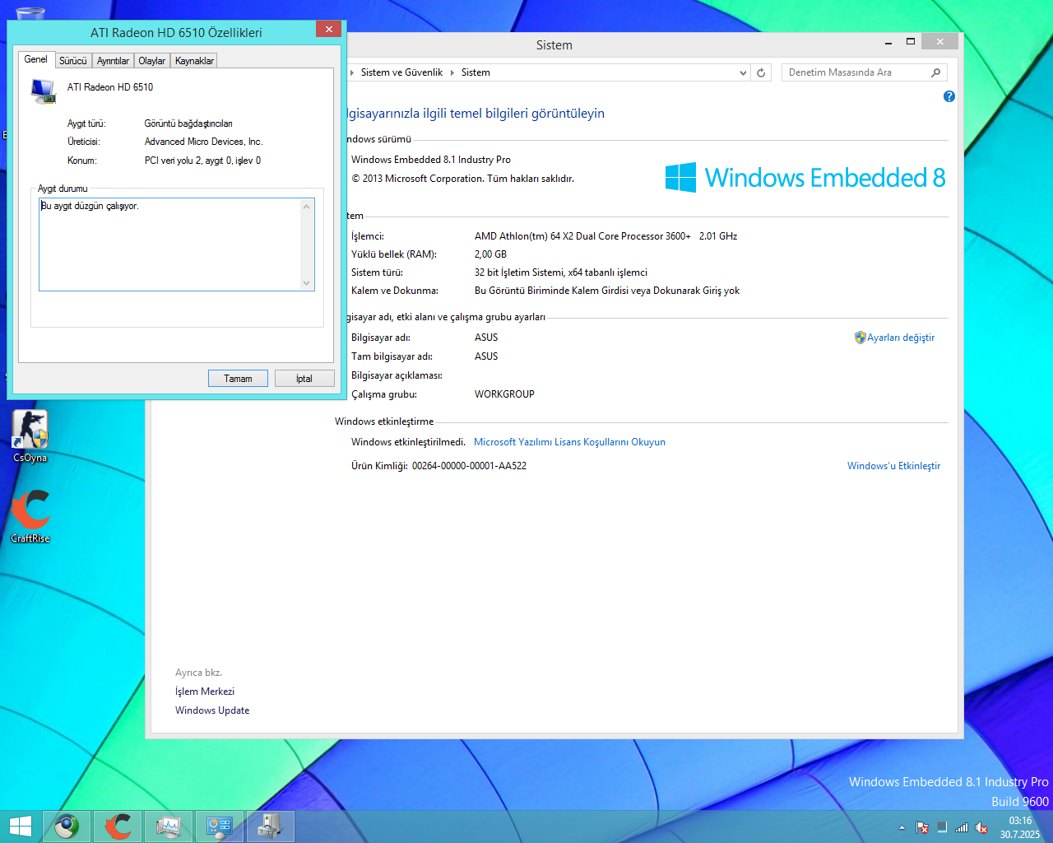Open the İşlem Merkezi link
The image size is (1053, 843).
tap(205, 692)
